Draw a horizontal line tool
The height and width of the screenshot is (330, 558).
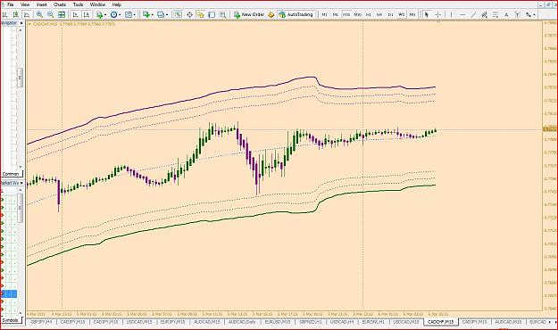coord(462,14)
